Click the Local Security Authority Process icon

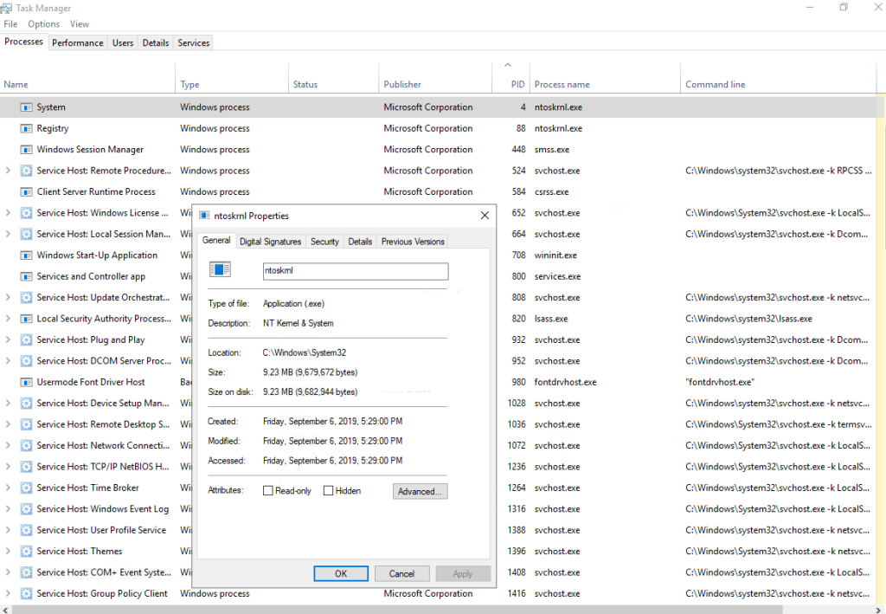[27, 319]
